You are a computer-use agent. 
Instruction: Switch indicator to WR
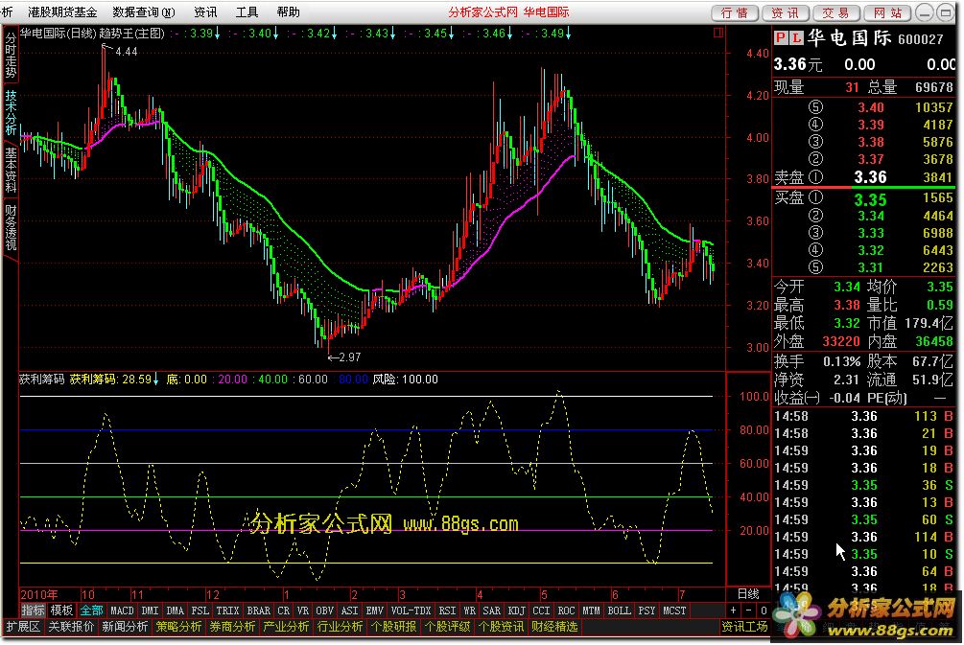click(470, 610)
